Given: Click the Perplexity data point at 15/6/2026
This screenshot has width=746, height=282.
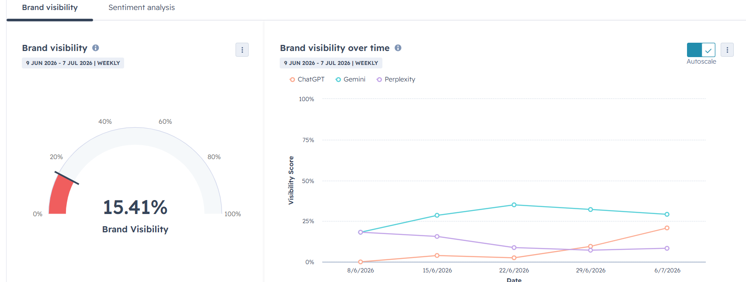Looking at the screenshot, I should (437, 237).
